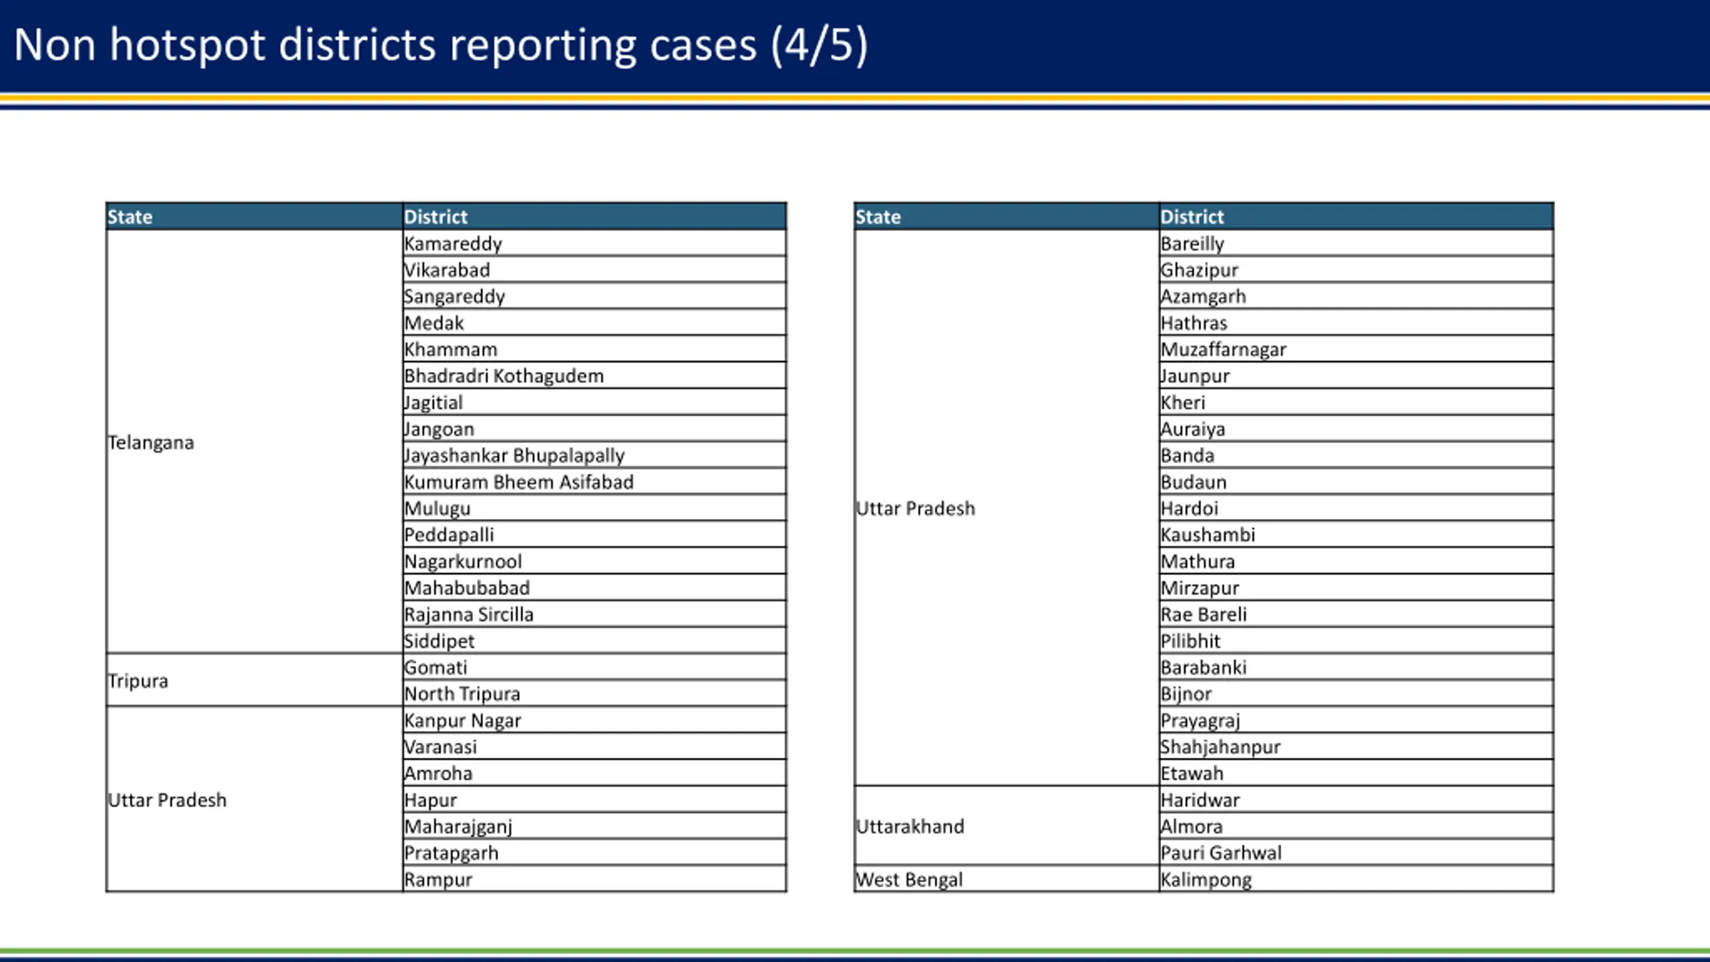Select the Rampur district cell
The height and width of the screenshot is (962, 1710).
click(x=594, y=879)
